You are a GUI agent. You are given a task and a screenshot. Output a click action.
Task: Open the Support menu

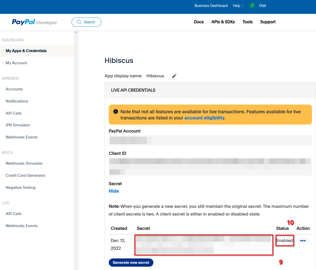click(268, 22)
